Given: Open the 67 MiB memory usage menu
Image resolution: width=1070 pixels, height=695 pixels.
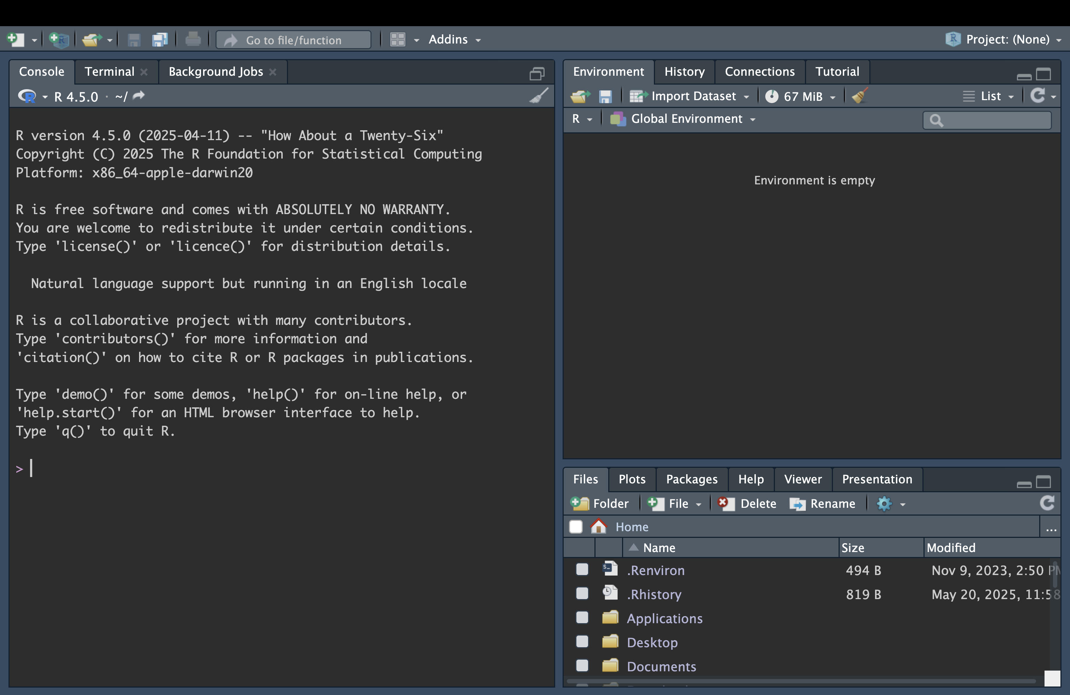Looking at the screenshot, I should click(800, 96).
